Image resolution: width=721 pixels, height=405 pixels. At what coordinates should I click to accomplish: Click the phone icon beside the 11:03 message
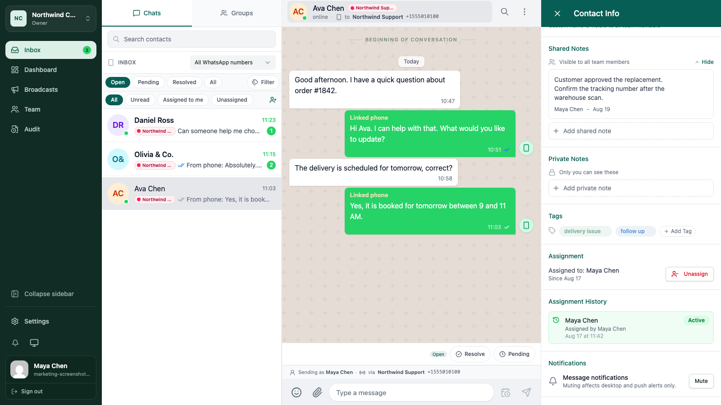(526, 225)
